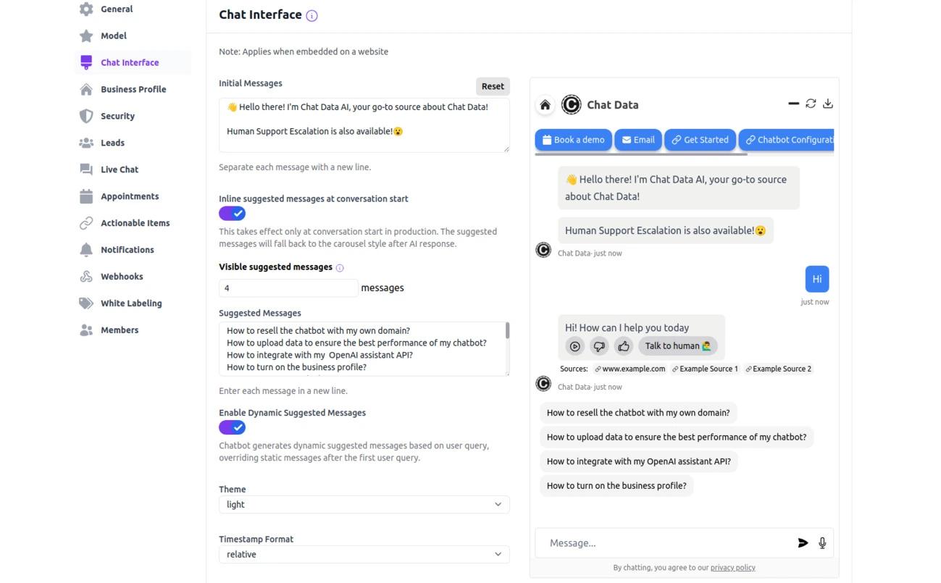The height and width of the screenshot is (583, 941).
Task: Click the visible suggested messages number field
Action: (288, 288)
